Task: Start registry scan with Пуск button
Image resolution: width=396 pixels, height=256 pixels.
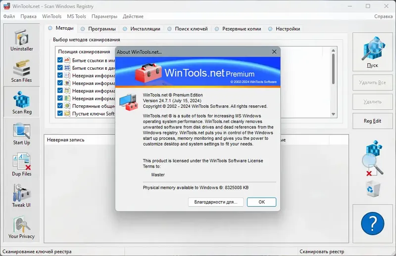Action: (373, 52)
